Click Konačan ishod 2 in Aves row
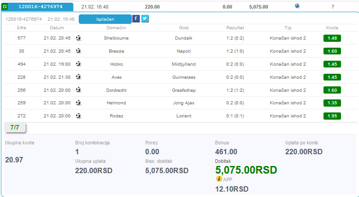The width and height of the screenshot is (359, 197). 288,77
